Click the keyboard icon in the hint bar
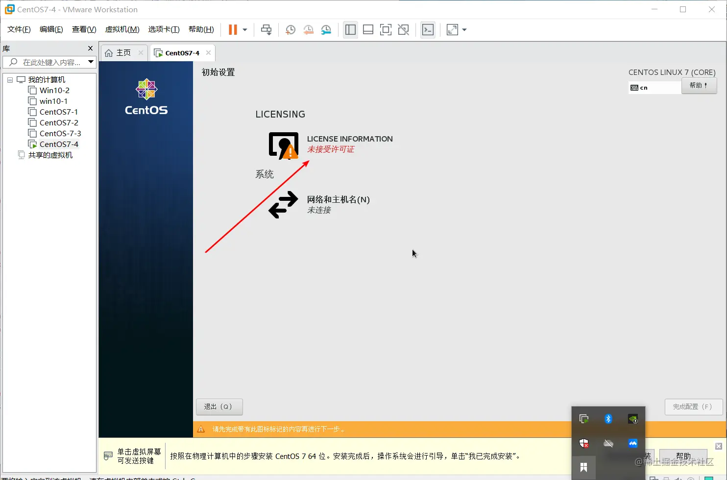This screenshot has width=727, height=480. [108, 456]
